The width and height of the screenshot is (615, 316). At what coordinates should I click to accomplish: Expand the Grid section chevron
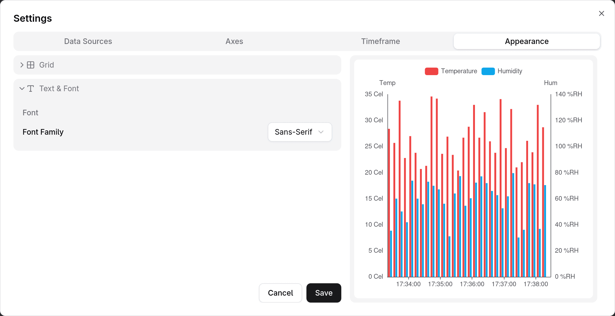click(x=22, y=65)
